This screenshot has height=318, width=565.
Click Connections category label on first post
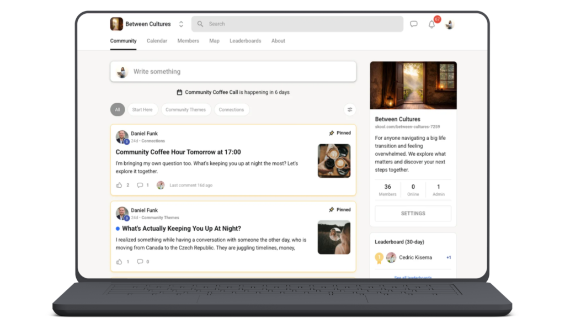153,141
